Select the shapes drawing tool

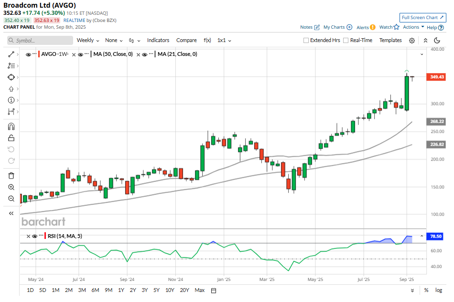11,77
